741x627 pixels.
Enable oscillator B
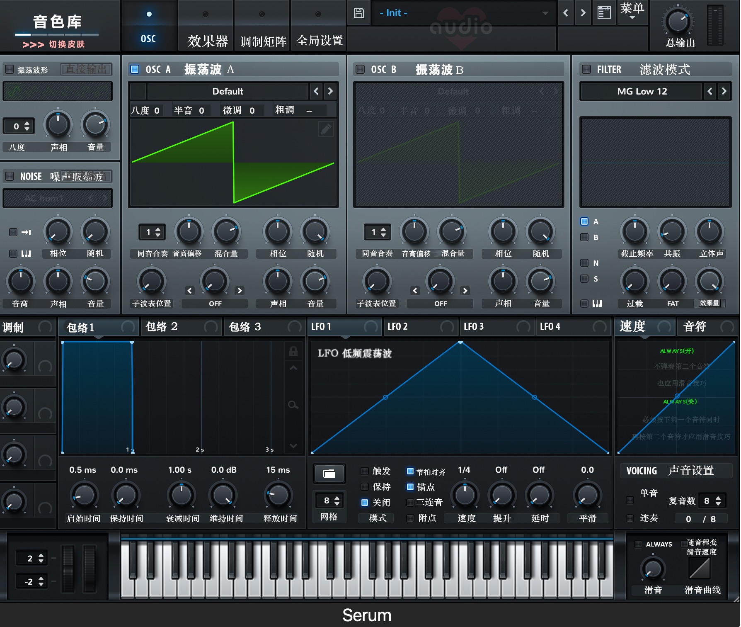click(x=360, y=69)
